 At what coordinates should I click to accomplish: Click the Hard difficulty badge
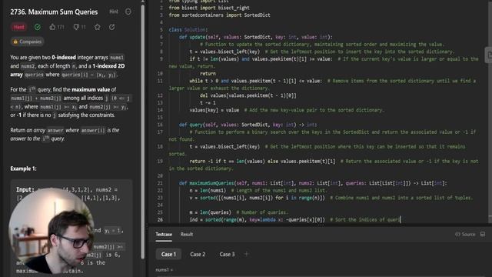coord(18,27)
